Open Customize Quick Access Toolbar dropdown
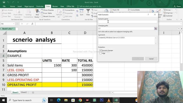This screenshot has width=183, height=103. point(18,2)
